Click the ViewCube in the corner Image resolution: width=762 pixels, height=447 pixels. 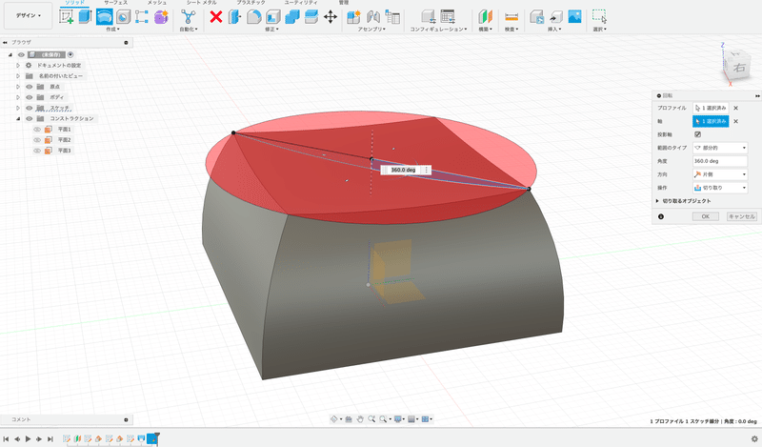click(738, 66)
